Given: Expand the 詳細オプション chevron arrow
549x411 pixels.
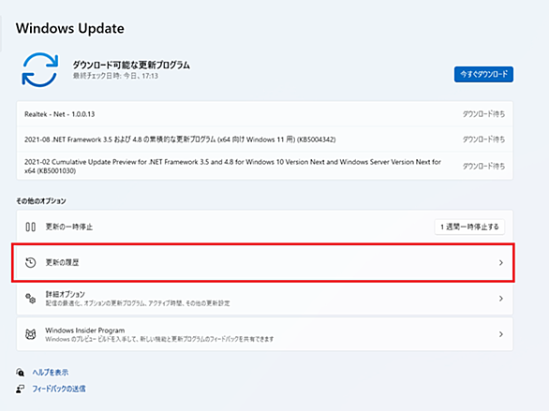Looking at the screenshot, I should tap(500, 299).
